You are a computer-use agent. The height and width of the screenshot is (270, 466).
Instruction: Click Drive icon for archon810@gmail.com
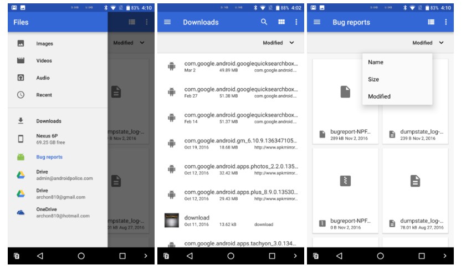pyautogui.click(x=21, y=193)
